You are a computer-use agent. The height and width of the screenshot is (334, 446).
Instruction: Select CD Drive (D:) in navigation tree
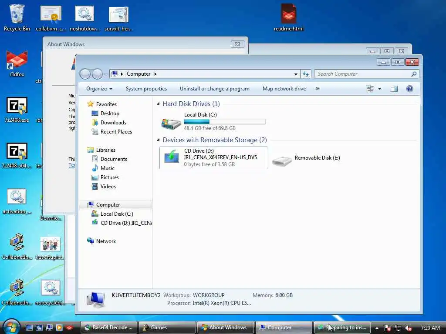[x=122, y=223]
